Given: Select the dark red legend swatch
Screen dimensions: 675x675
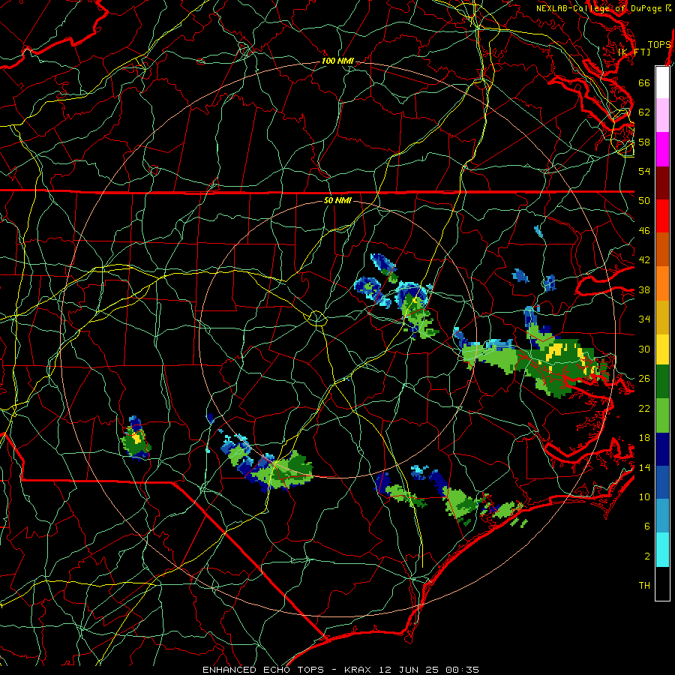Looking at the screenshot, I should pyautogui.click(x=662, y=184).
